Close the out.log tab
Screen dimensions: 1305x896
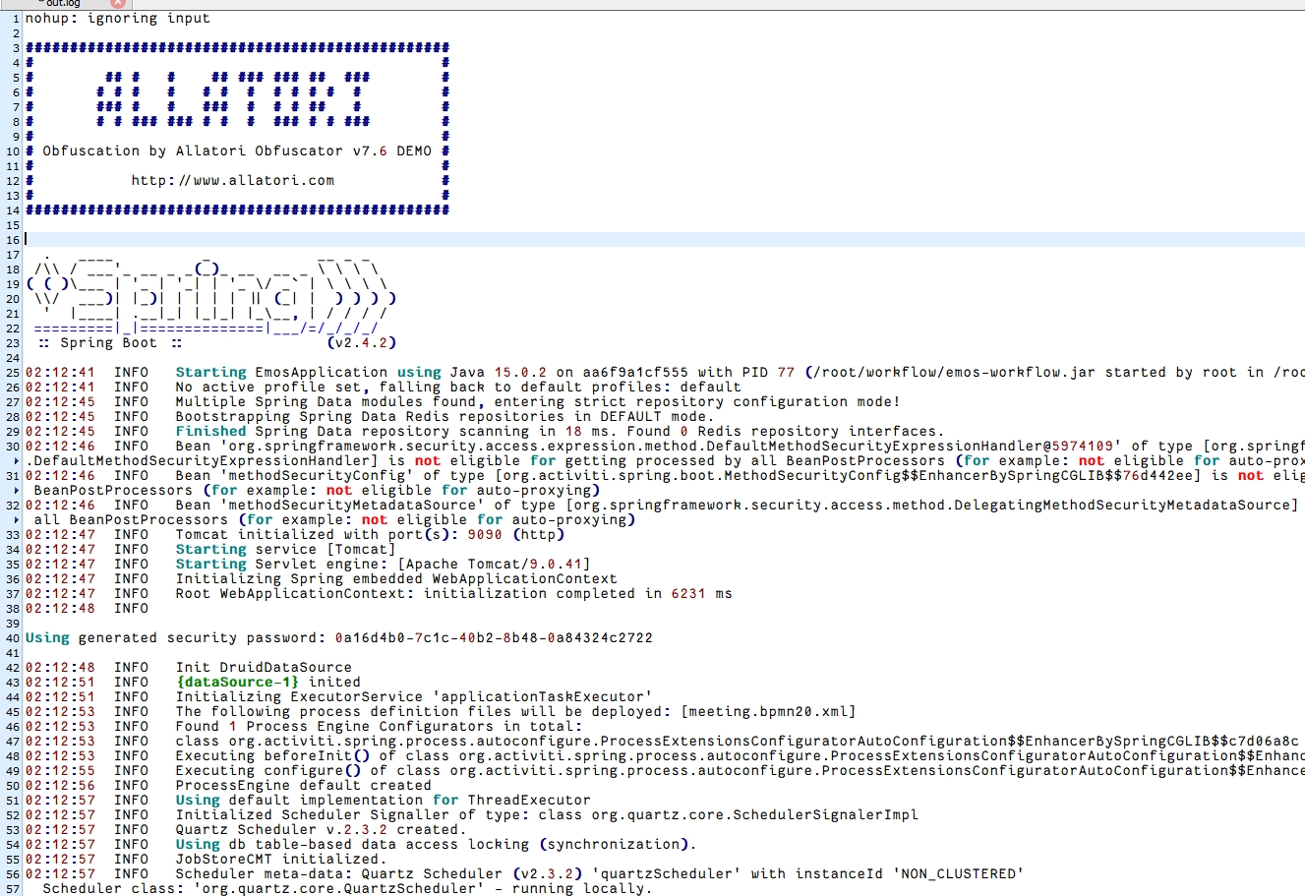(118, 4)
